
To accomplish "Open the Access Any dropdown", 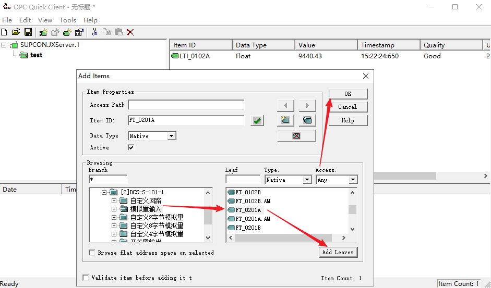I will click(353, 180).
